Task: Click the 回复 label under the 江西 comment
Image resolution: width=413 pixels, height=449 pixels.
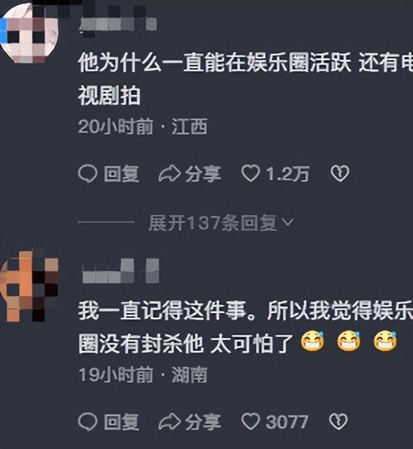Action: coord(122,174)
